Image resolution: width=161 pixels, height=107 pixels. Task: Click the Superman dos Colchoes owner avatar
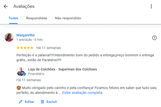pyautogui.click(x=21, y=71)
